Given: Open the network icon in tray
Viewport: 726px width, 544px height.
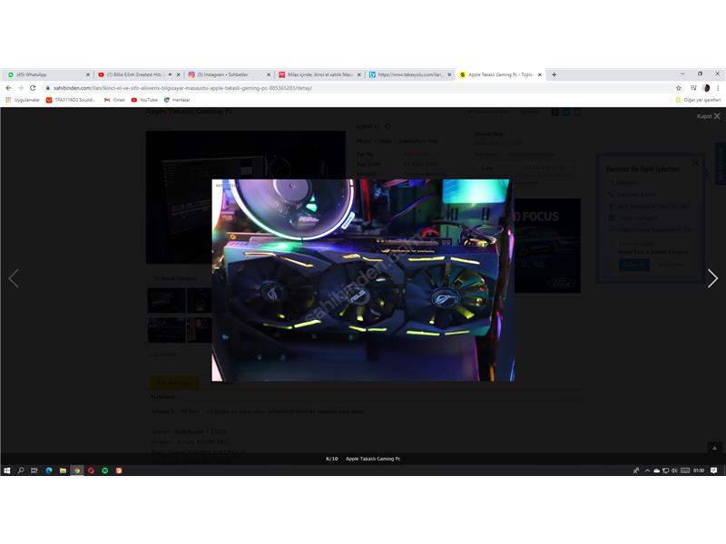Looking at the screenshot, I should pos(665,471).
